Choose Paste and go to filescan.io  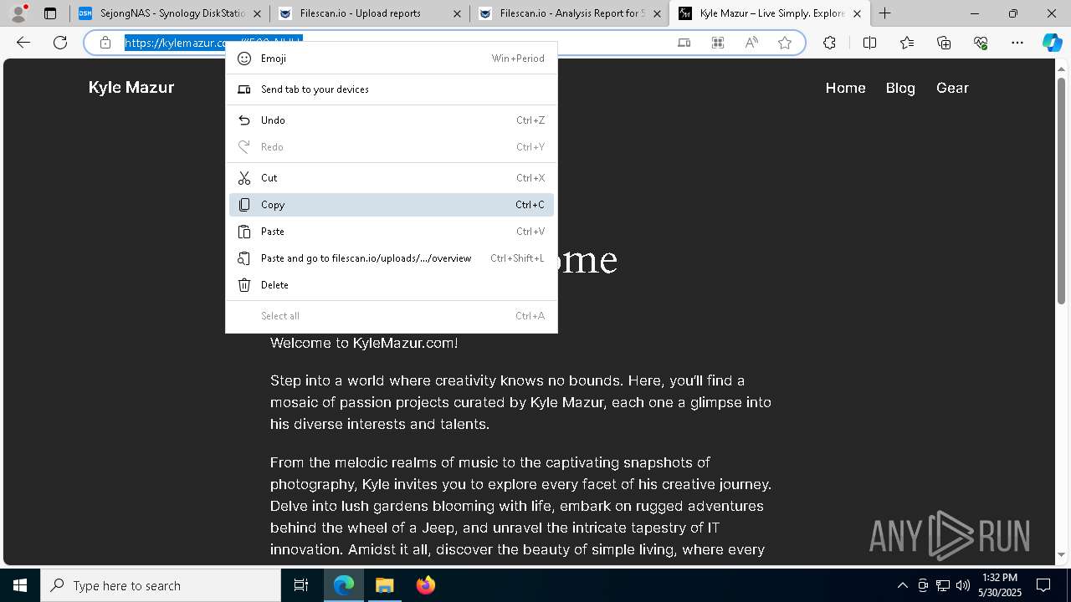click(391, 258)
